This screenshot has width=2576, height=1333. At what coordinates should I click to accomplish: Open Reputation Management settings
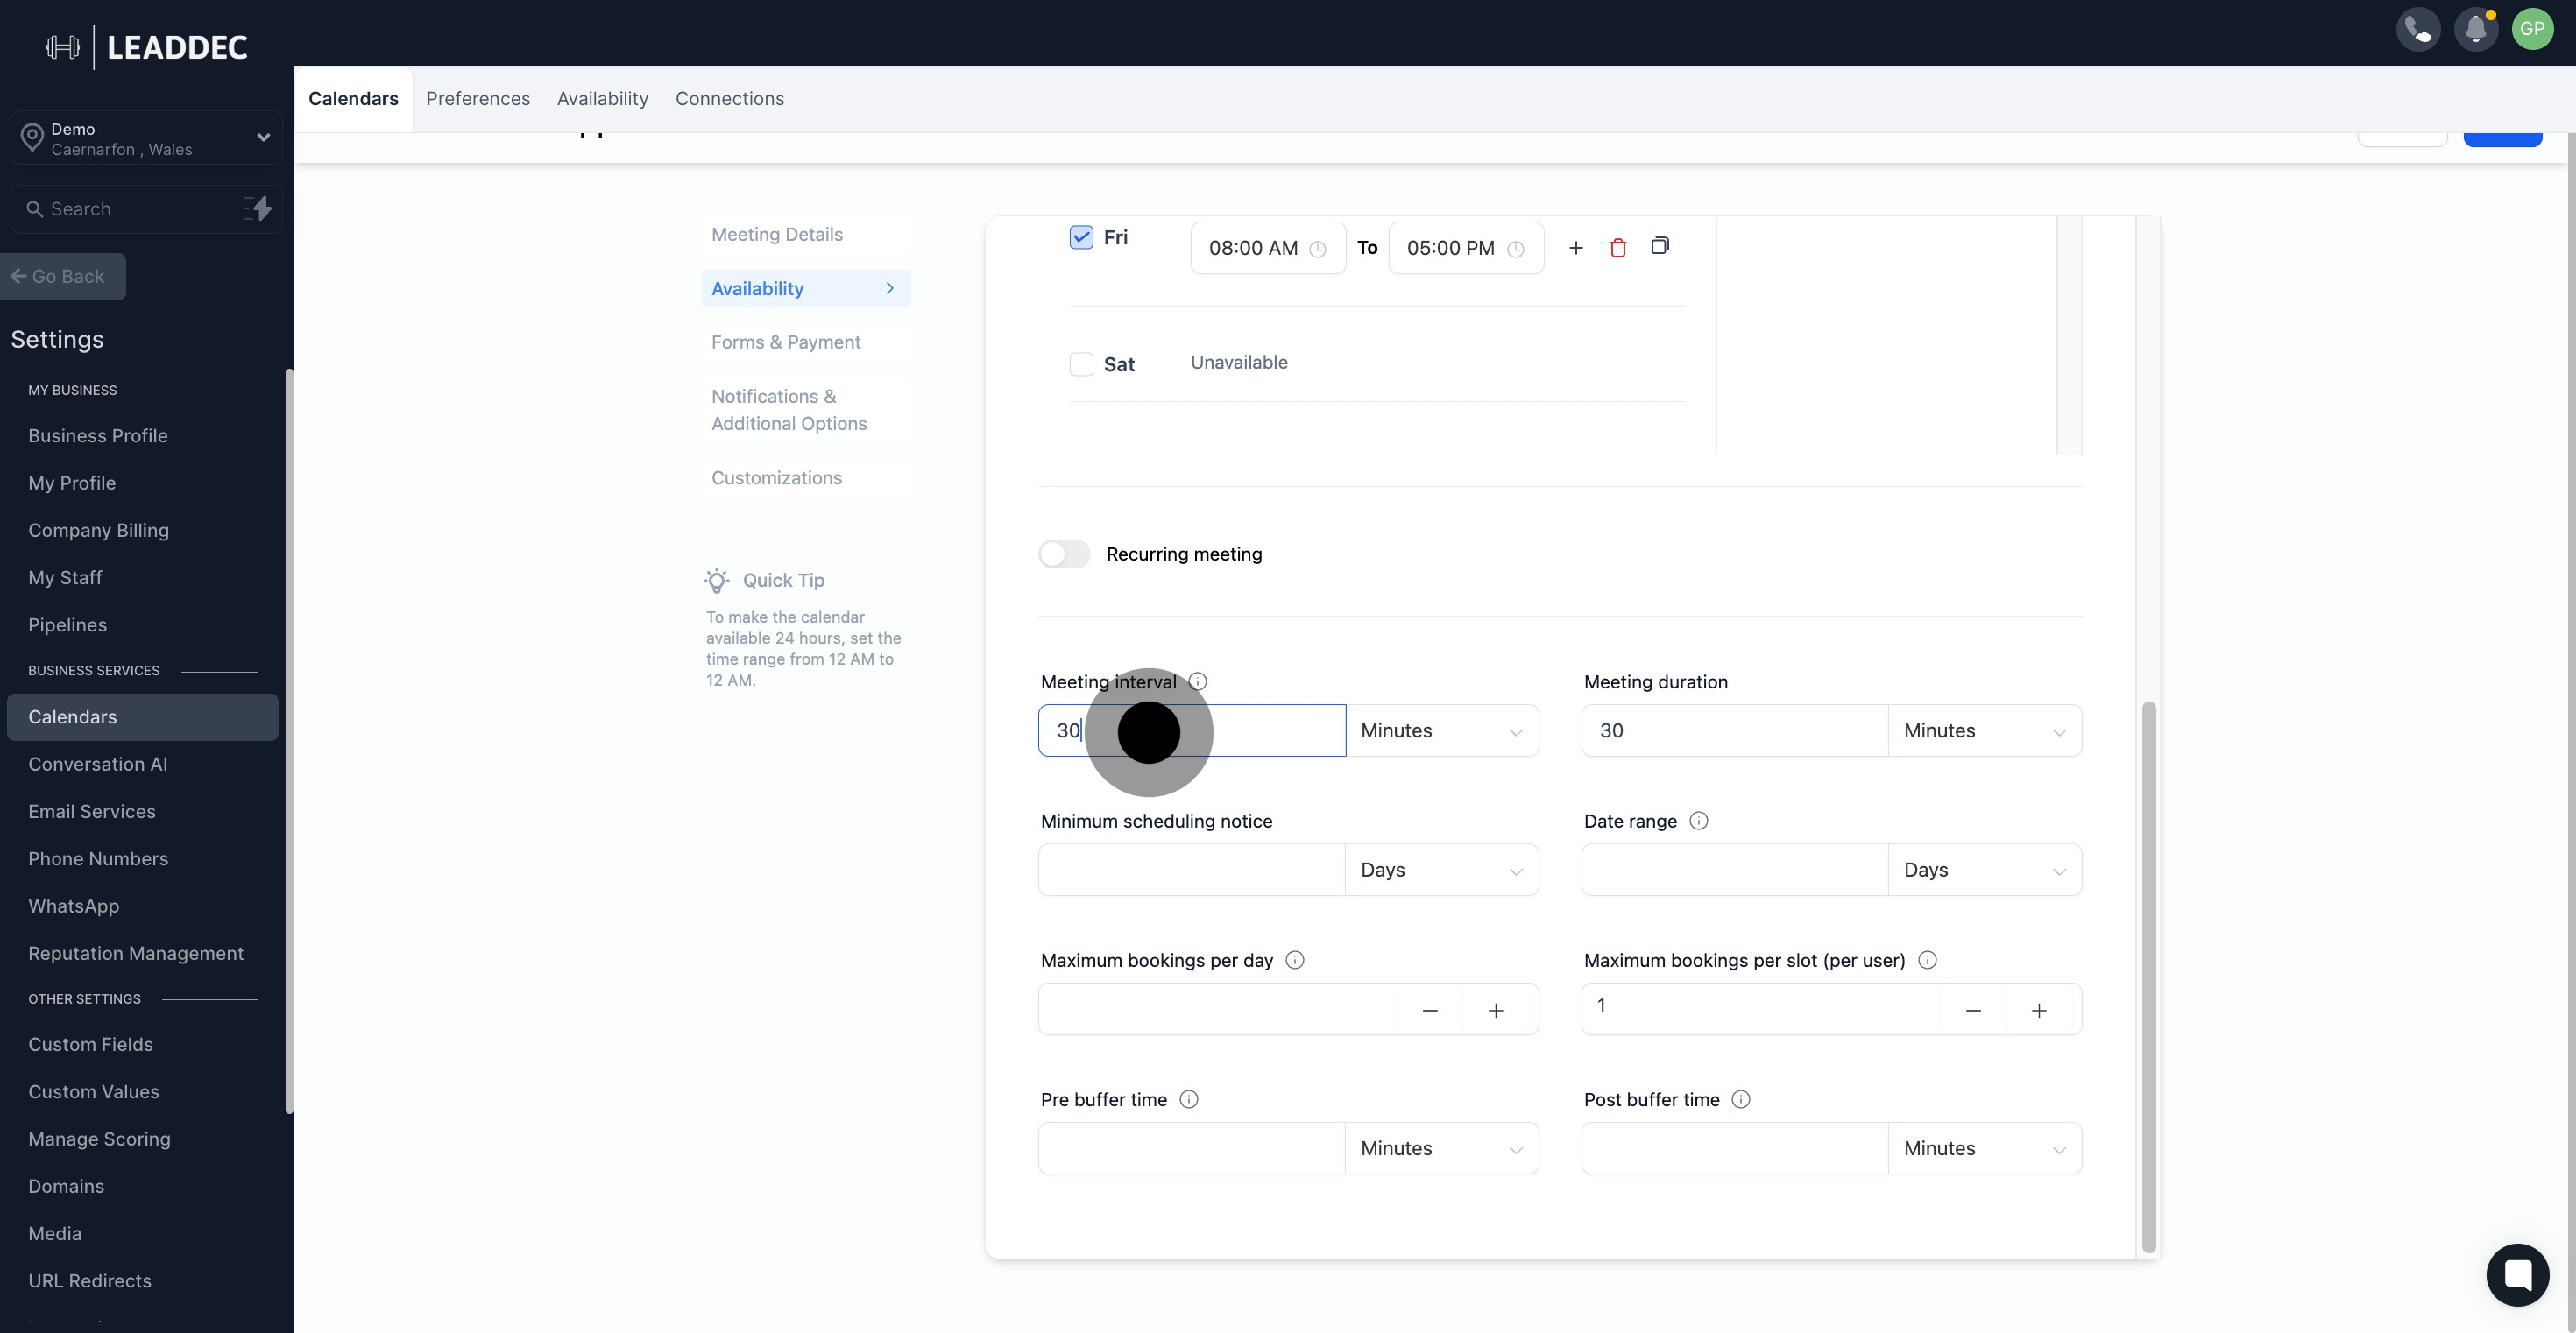[136, 955]
